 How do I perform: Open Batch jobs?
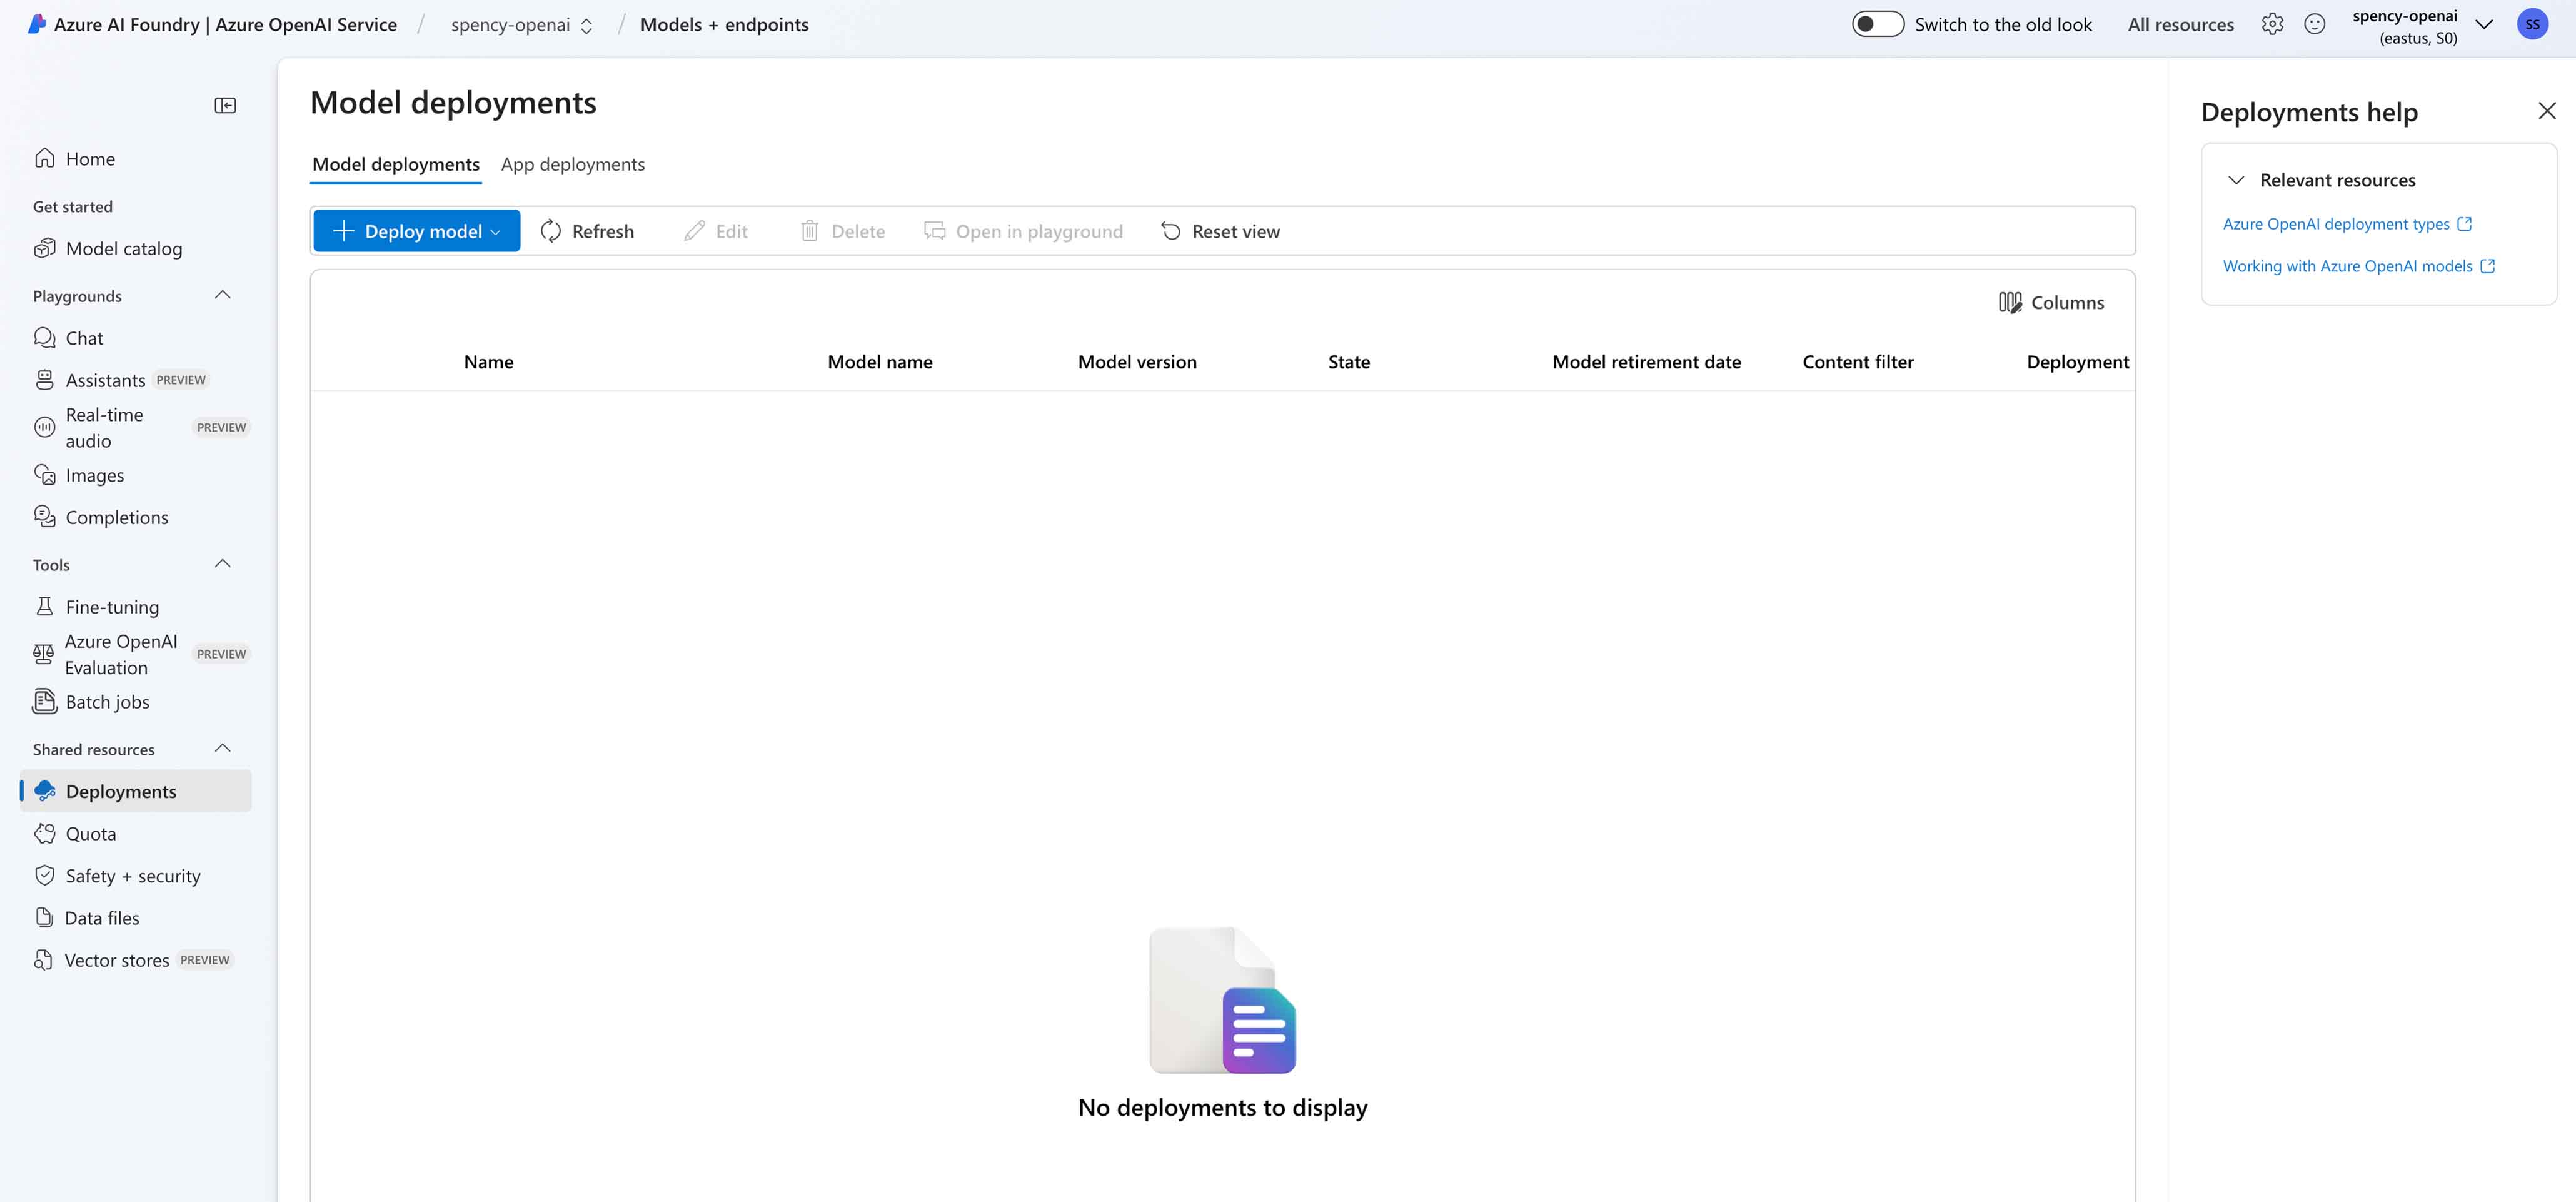(107, 702)
